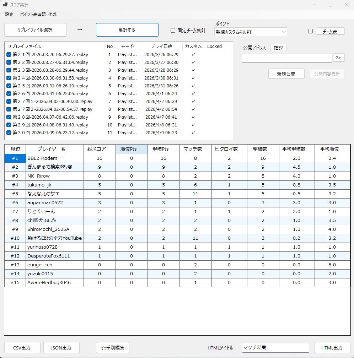Open the 設定 menu
354x358 pixels.
(x=9, y=14)
